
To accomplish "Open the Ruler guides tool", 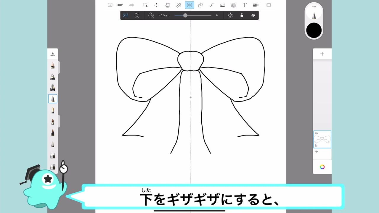I will coord(179,5).
